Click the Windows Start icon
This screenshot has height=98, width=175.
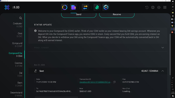pyautogui.click(x=173, y=2)
